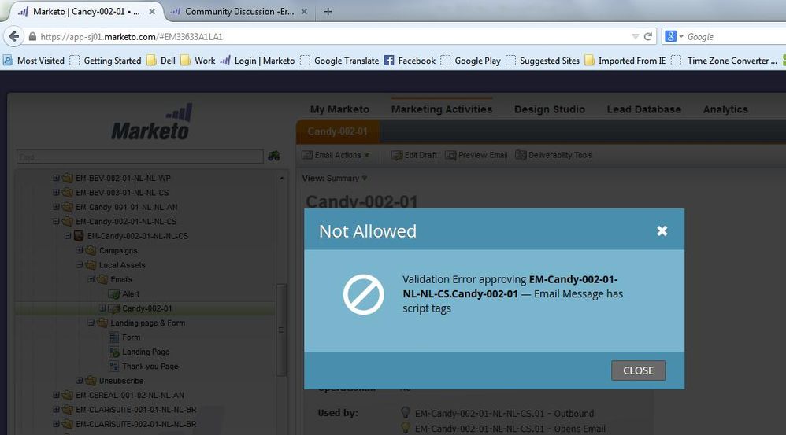786x435 pixels.
Task: Go to the My Marketo tab
Action: (x=339, y=109)
